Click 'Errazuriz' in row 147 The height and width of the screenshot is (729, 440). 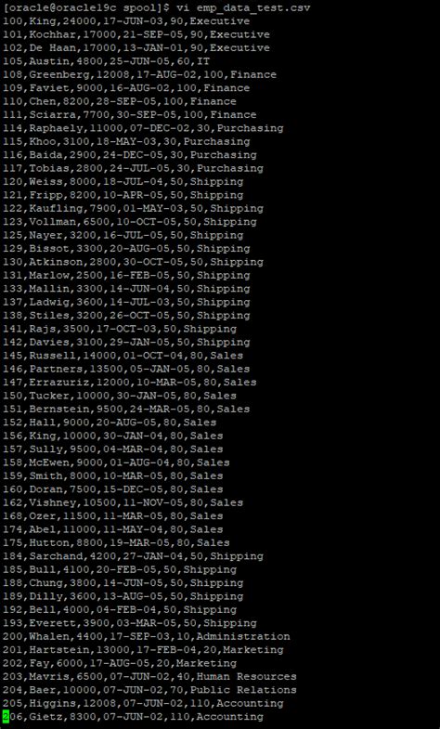pyautogui.click(x=58, y=383)
